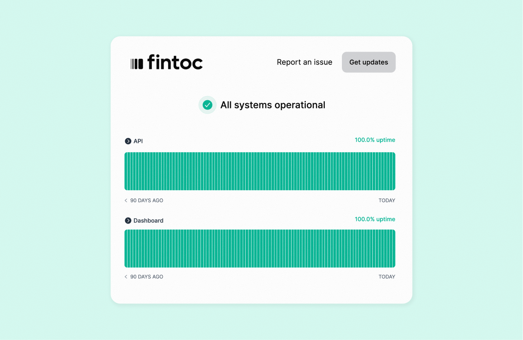The width and height of the screenshot is (523, 340).
Task: Select today's last bar in API uptime chart
Action: [394, 171]
